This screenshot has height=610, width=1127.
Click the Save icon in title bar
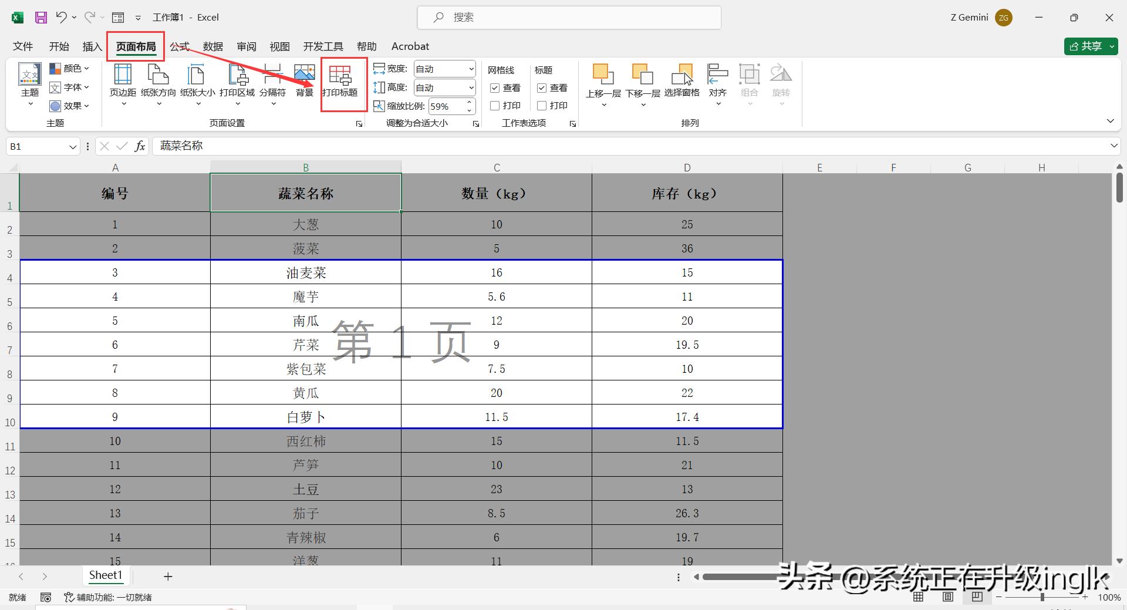pyautogui.click(x=41, y=18)
